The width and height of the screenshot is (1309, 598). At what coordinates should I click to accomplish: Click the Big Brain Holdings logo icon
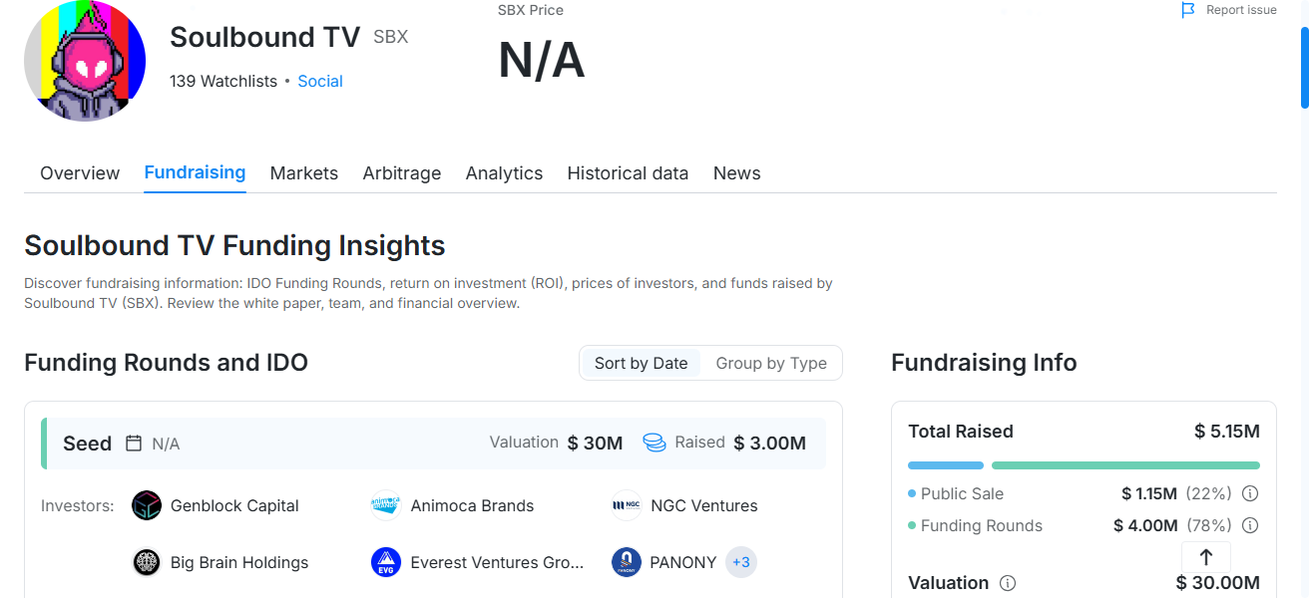(x=147, y=562)
